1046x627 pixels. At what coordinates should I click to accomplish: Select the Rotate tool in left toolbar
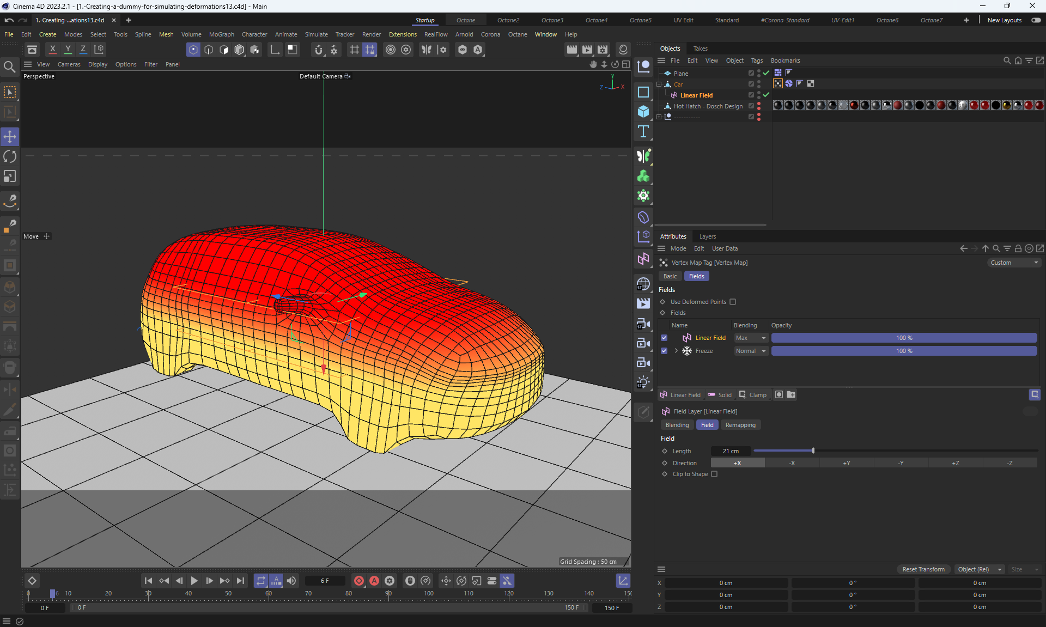click(10, 156)
